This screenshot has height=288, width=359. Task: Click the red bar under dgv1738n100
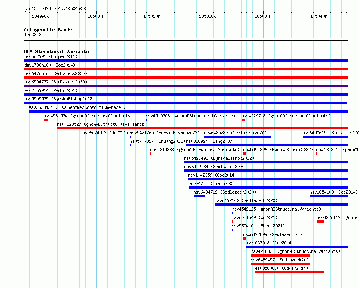[x=186, y=69]
